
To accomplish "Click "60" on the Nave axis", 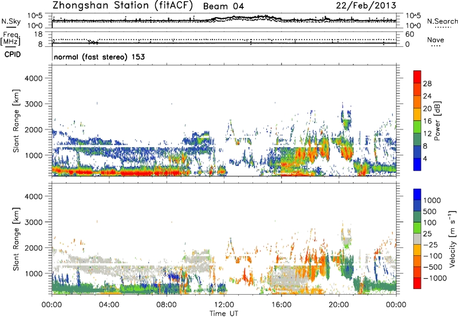I will point(409,34).
